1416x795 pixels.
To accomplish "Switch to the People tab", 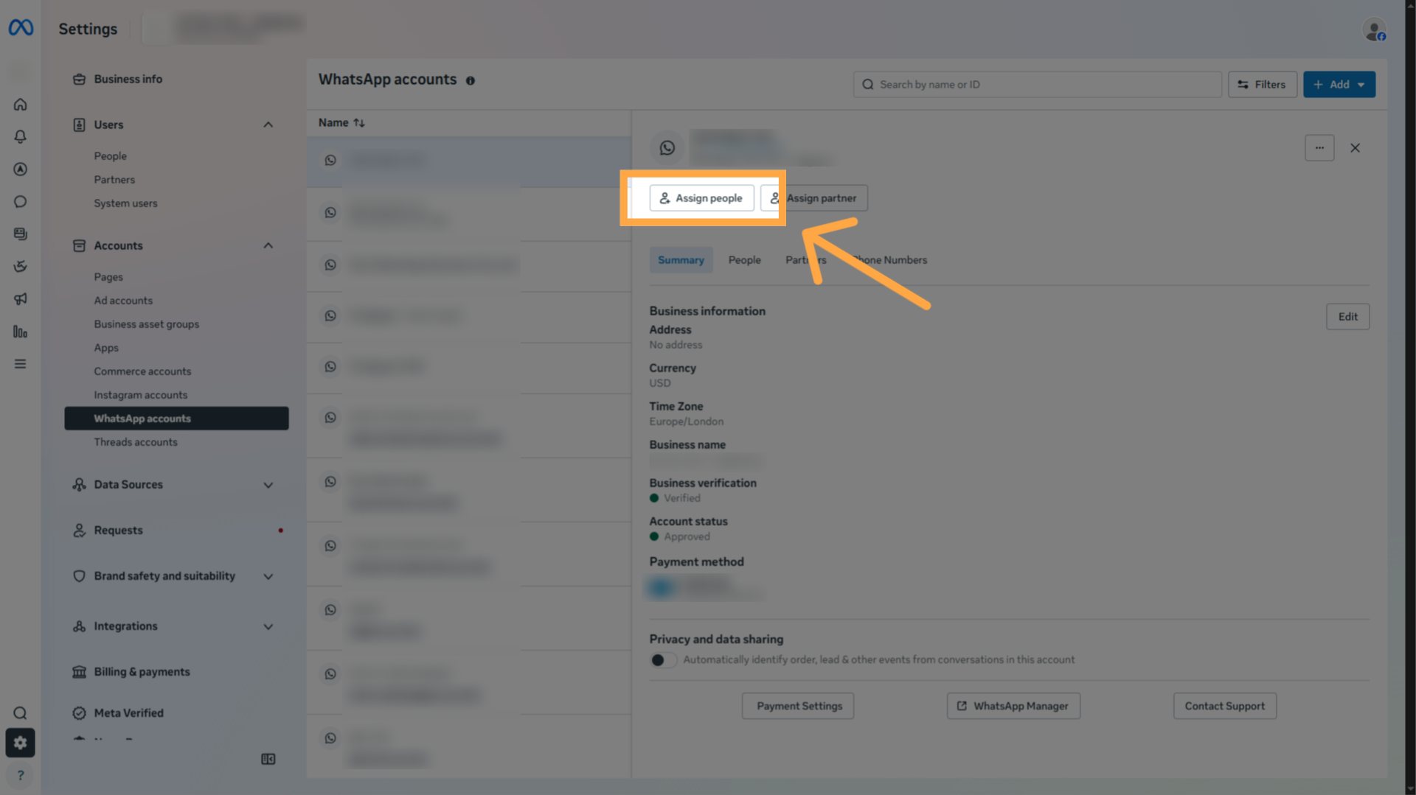I will coord(745,260).
